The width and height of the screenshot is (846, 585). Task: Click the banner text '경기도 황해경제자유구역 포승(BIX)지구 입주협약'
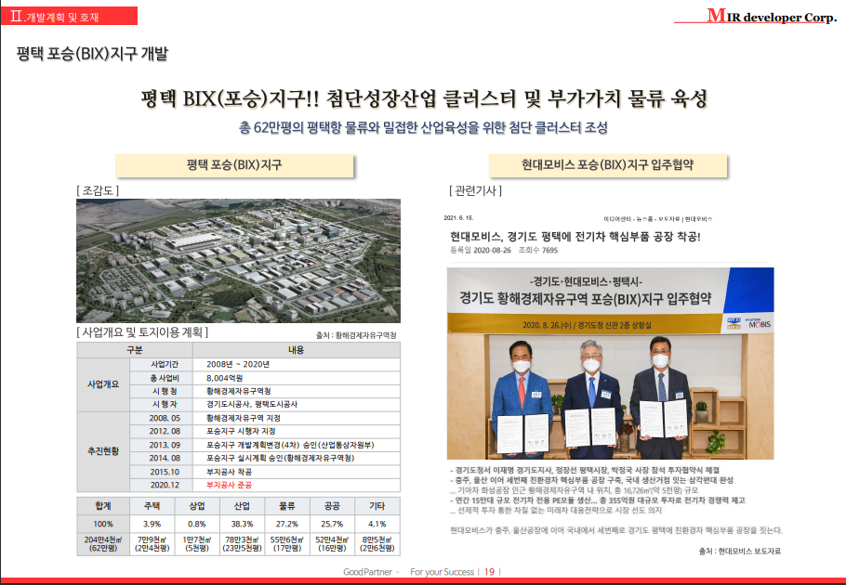586,298
